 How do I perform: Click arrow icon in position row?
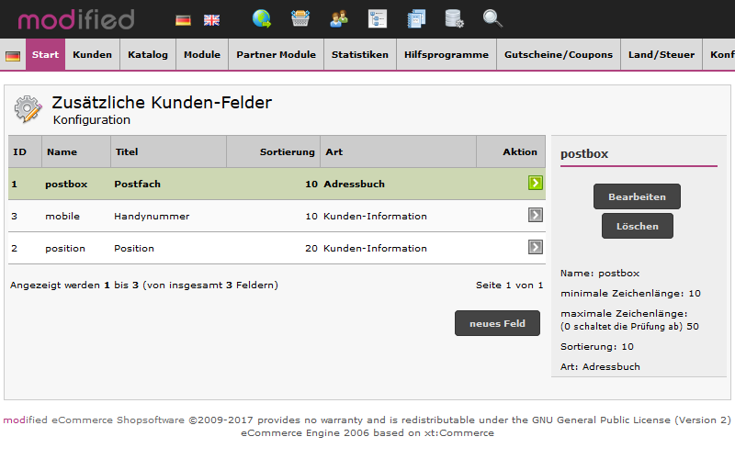click(536, 247)
